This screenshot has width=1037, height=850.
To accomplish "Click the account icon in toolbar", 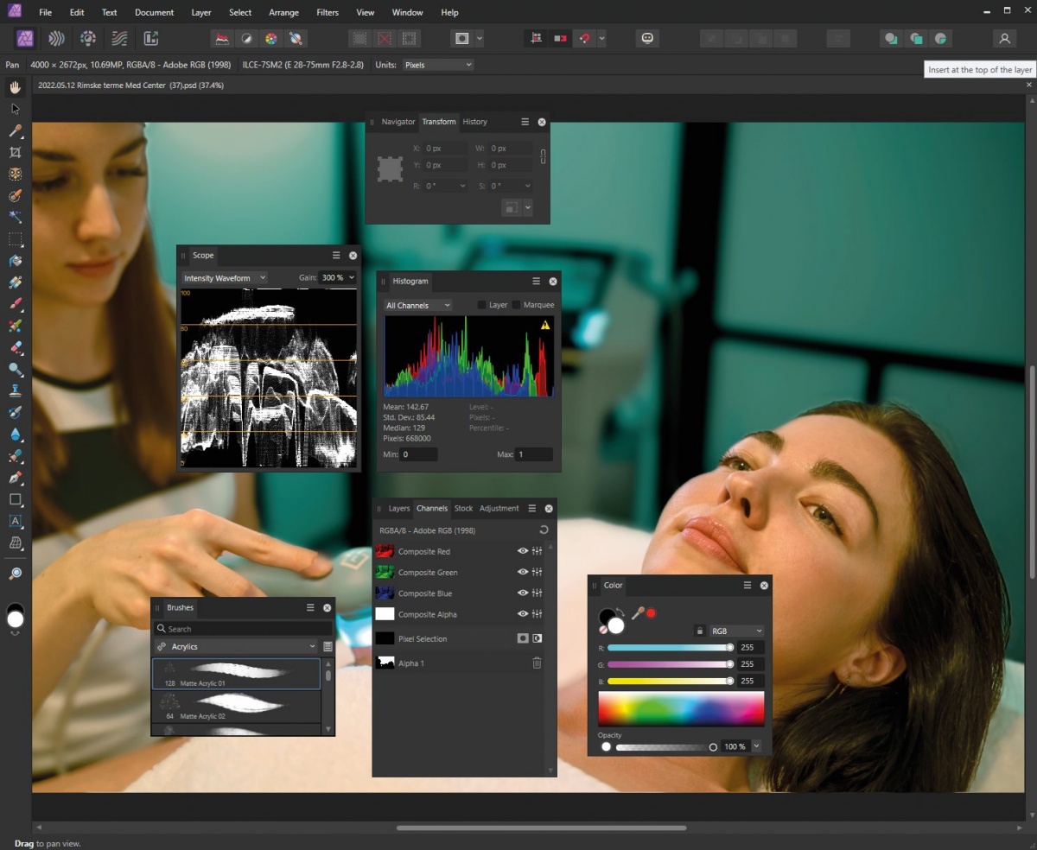I will tap(1004, 38).
